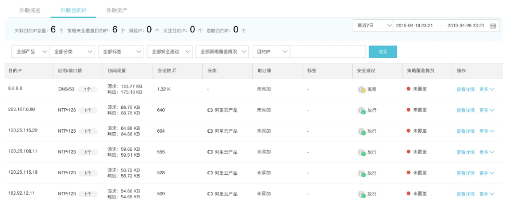Click the 放行 icon for 120.25.108.11

pyautogui.click(x=361, y=153)
